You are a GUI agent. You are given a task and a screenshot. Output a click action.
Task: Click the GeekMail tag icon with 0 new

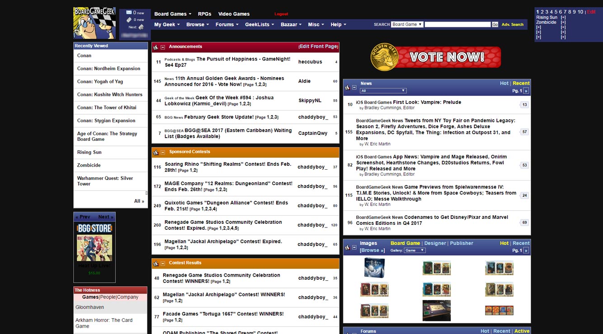(x=129, y=20)
